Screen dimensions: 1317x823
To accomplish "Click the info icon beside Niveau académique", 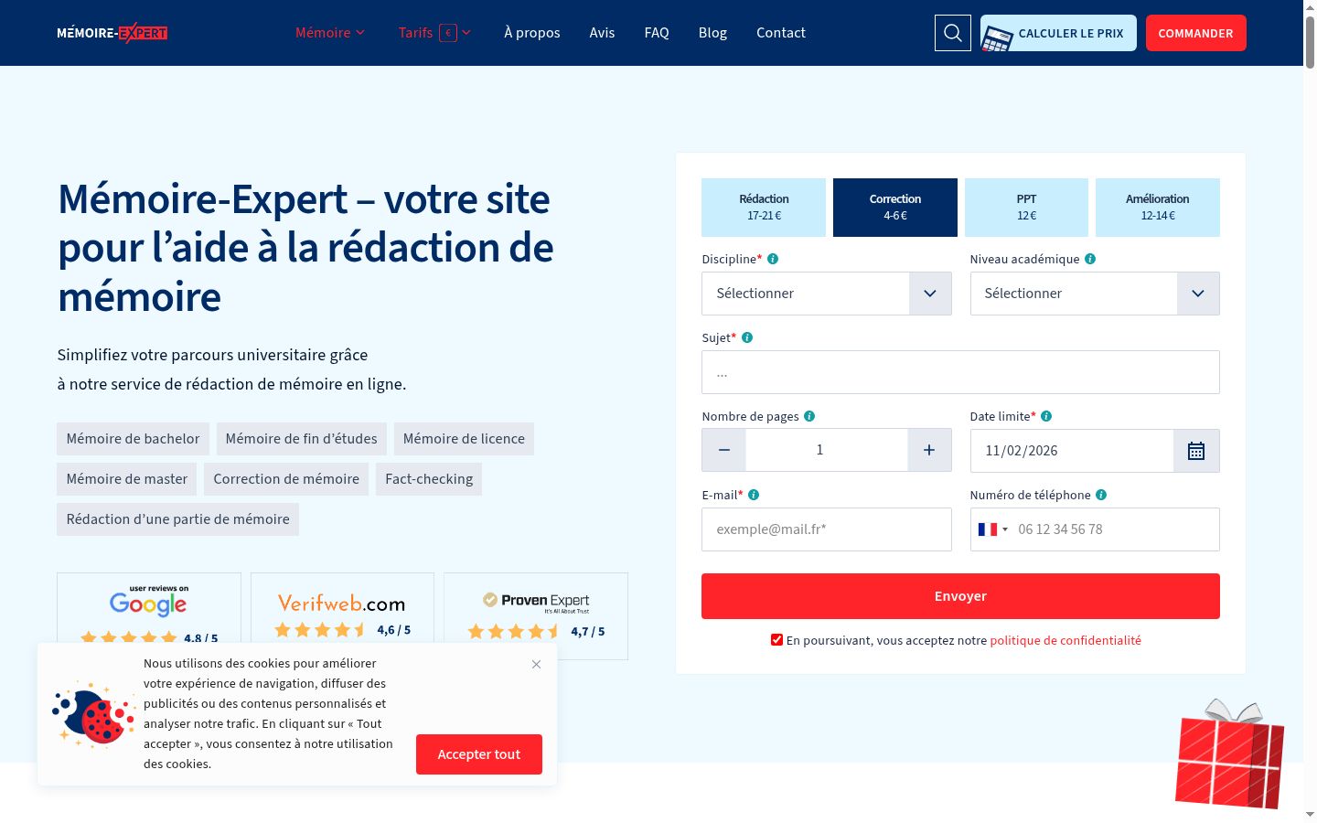I will point(1090,259).
